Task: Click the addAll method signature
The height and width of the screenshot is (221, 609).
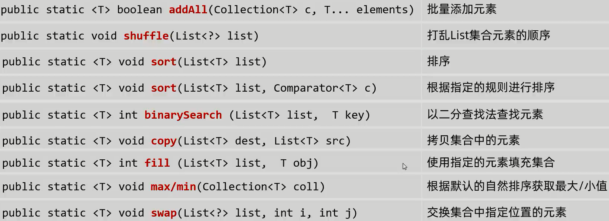Action: tap(207, 10)
